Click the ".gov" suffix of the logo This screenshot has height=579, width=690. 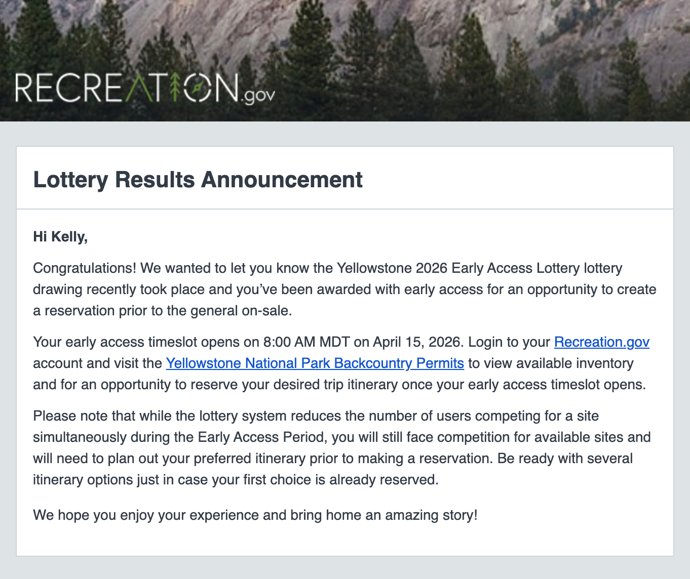click(x=258, y=95)
